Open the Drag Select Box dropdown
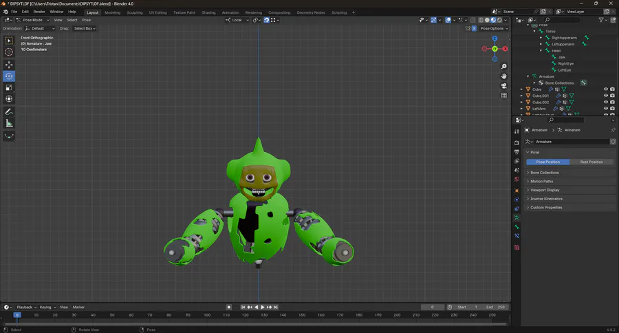 pyautogui.click(x=85, y=28)
